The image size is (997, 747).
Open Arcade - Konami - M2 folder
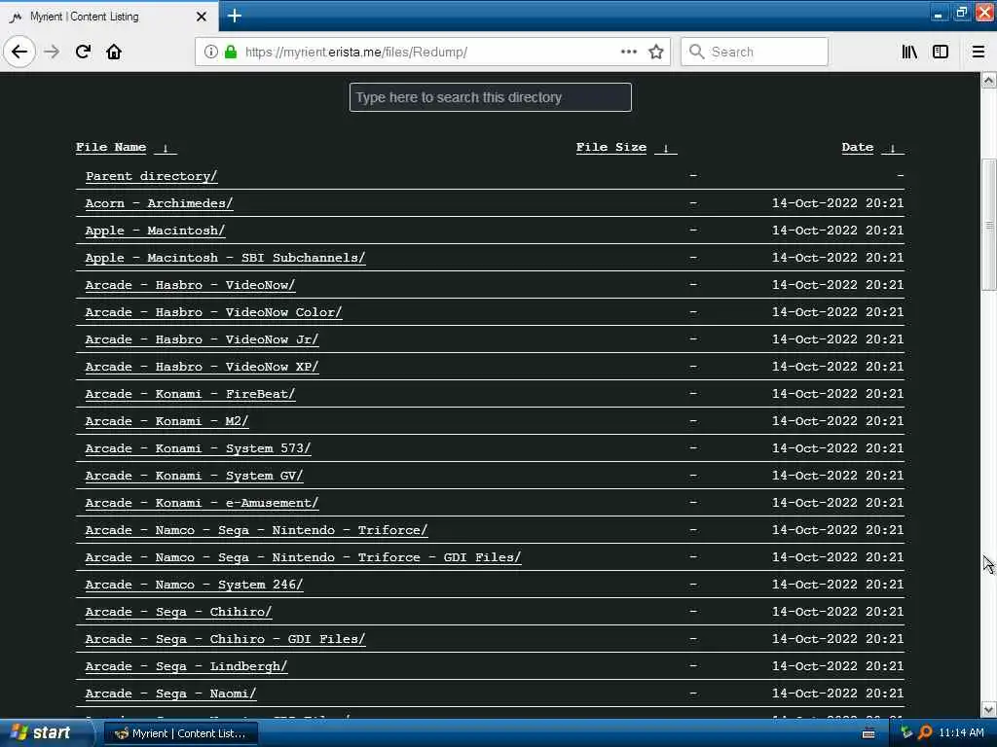pyautogui.click(x=166, y=421)
